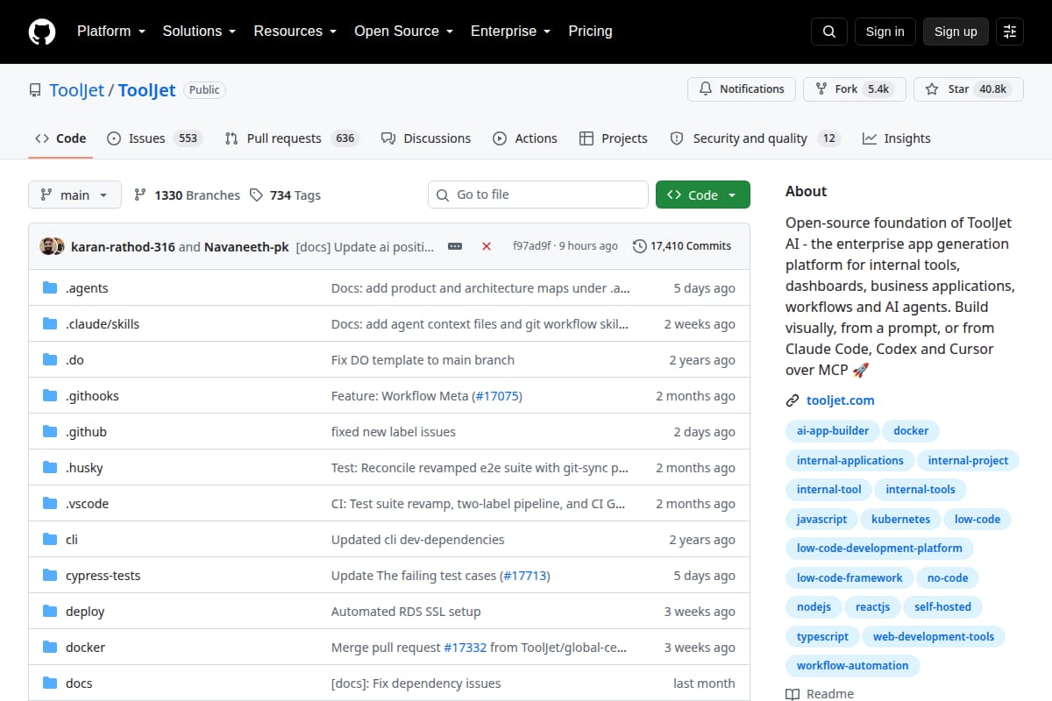Click the GitHub logo icon

click(42, 32)
